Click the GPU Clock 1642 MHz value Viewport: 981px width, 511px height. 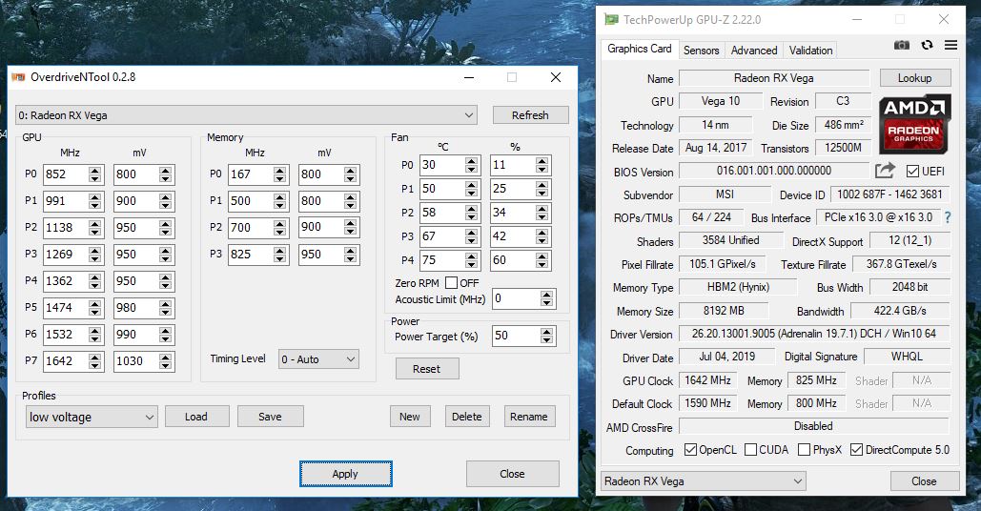[707, 380]
